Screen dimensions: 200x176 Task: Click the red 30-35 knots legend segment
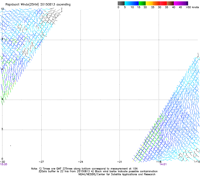pyautogui.click(x=163, y=3)
